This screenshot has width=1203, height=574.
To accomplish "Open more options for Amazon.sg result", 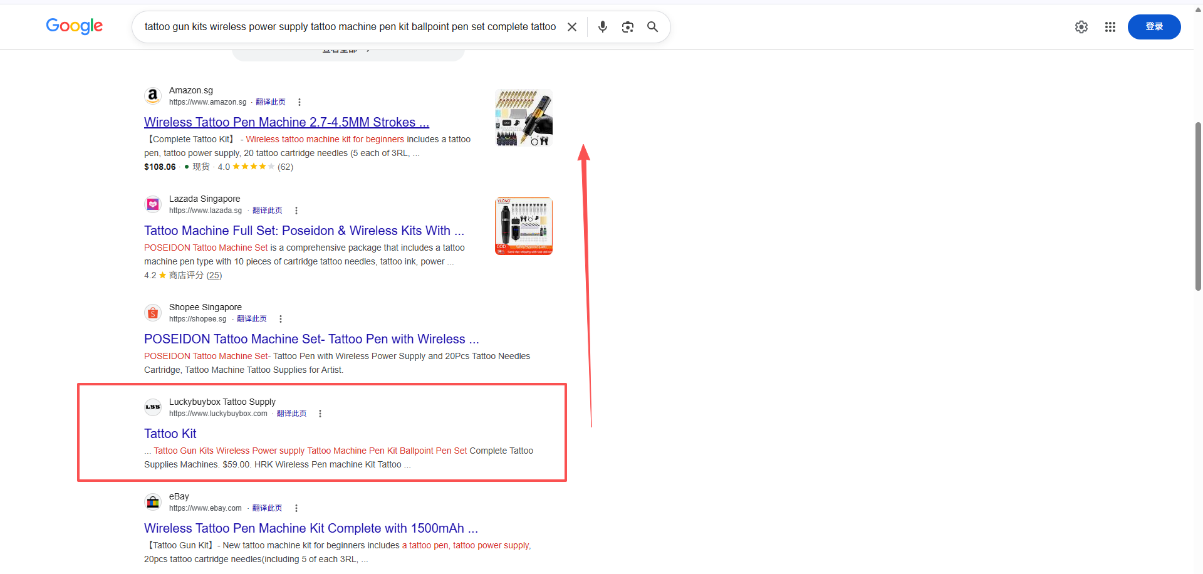I will click(x=299, y=102).
